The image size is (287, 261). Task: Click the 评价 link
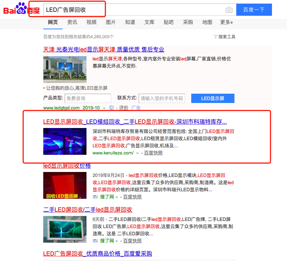coord(124,108)
